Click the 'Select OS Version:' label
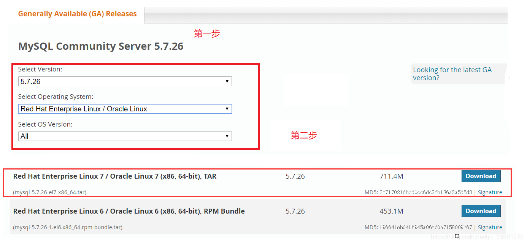This screenshot has width=527, height=244. (x=45, y=124)
